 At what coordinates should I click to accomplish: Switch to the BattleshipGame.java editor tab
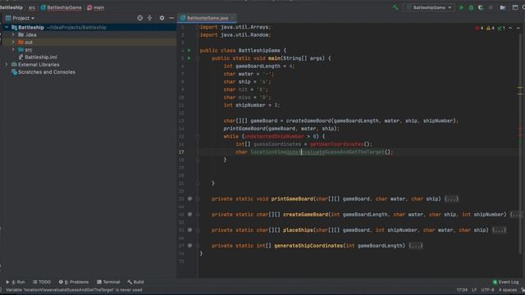(207, 18)
